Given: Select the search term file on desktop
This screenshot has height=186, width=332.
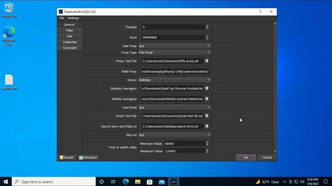Looking at the screenshot, I should [9, 82].
